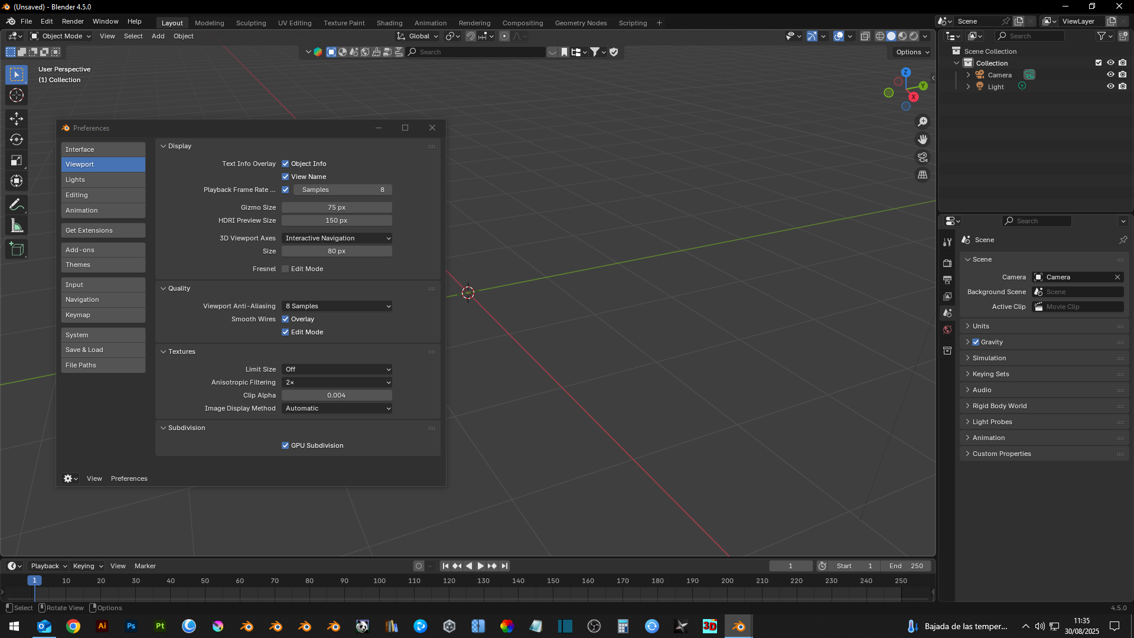
Task: Switch to the Shading workspace tab
Action: pos(389,23)
